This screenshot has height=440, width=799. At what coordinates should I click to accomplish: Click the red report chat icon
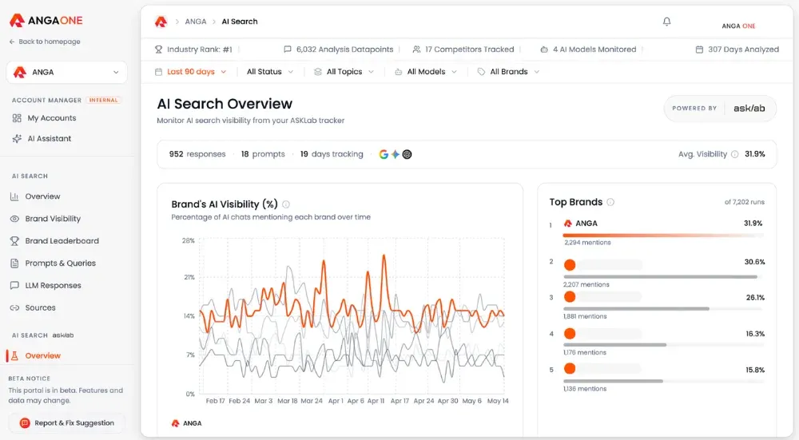25,423
